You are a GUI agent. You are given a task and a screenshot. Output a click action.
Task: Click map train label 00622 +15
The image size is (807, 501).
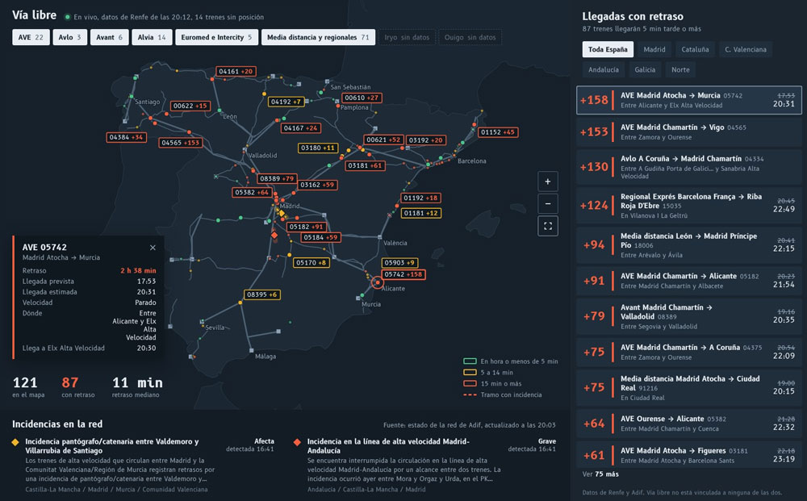click(x=190, y=106)
